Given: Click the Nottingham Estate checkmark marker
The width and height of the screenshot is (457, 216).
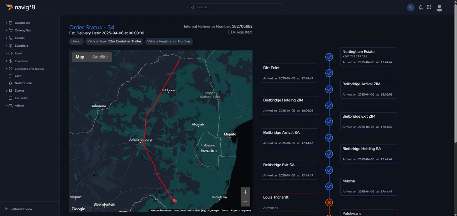Looking at the screenshot, I should click(x=329, y=57).
